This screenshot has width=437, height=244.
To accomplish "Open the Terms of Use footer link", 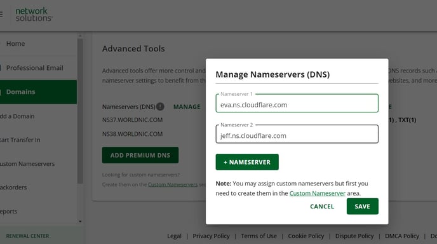I will (259, 236).
